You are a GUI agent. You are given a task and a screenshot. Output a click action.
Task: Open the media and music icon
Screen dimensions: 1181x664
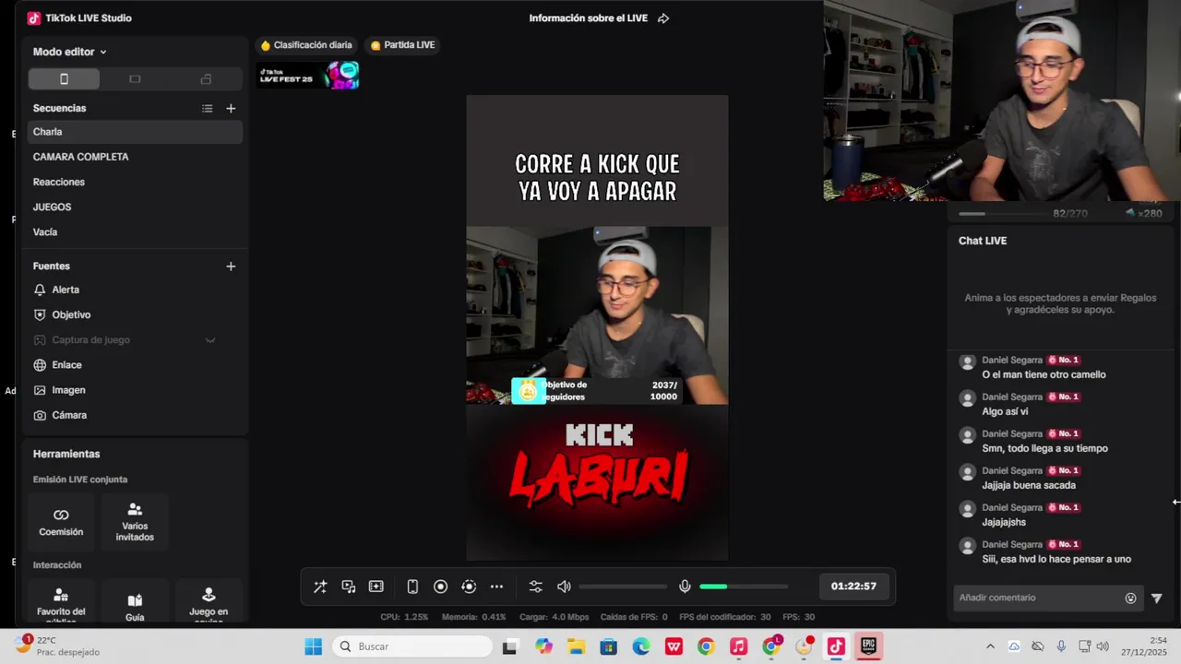coord(348,587)
